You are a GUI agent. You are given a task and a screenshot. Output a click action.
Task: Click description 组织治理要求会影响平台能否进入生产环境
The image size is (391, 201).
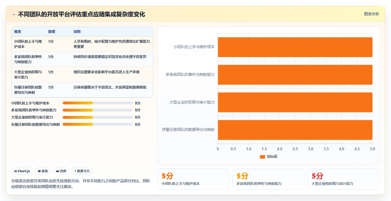pyautogui.click(x=107, y=72)
